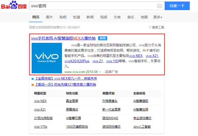Open the vivoX20/X20Plus link
The height and width of the screenshot is (136, 198).
pos(77,61)
